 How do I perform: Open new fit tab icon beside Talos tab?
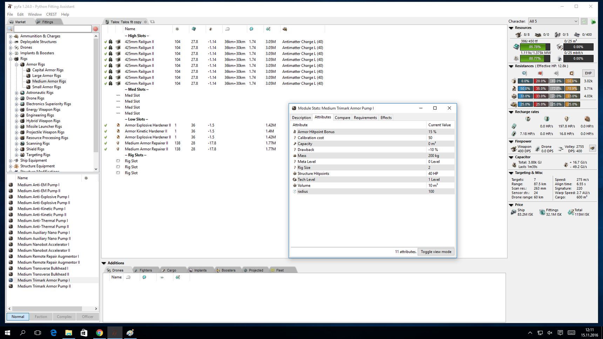153,22
